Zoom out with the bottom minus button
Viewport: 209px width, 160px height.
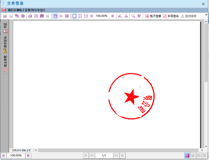coord(4,155)
